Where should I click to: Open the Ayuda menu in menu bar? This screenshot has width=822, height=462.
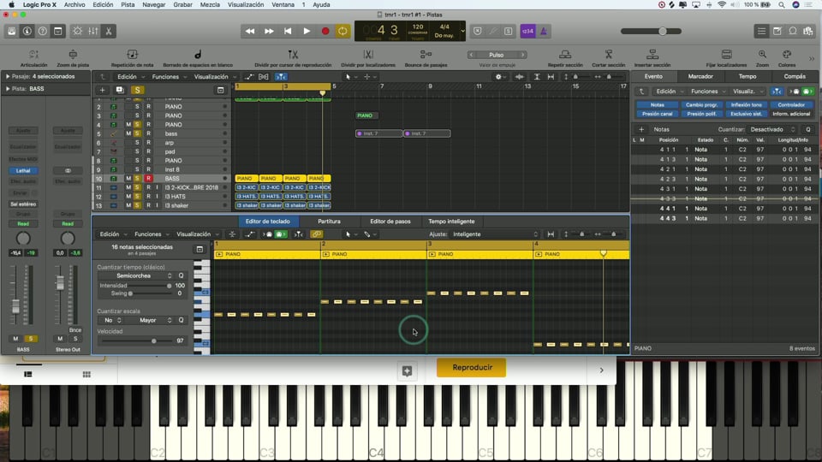[321, 5]
